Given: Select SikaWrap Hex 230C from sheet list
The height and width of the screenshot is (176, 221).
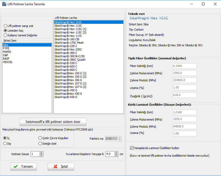Looking at the screenshot, I should coord(68,49).
